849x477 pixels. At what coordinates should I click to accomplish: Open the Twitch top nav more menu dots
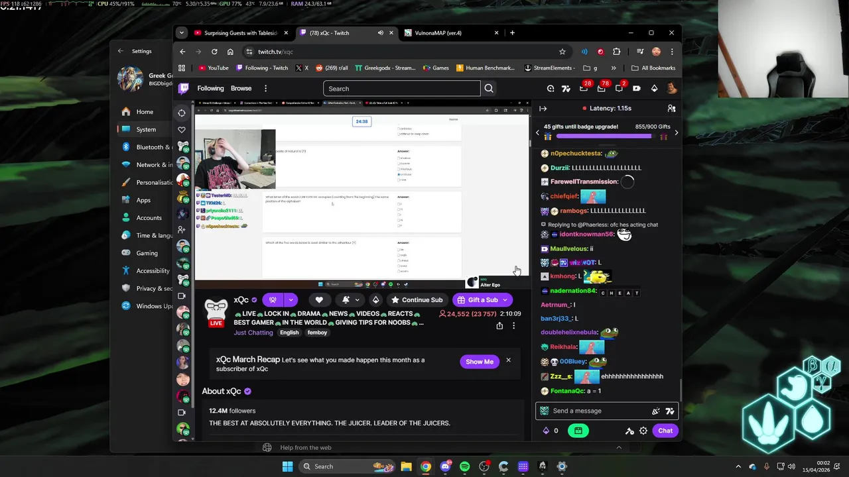[x=265, y=89]
